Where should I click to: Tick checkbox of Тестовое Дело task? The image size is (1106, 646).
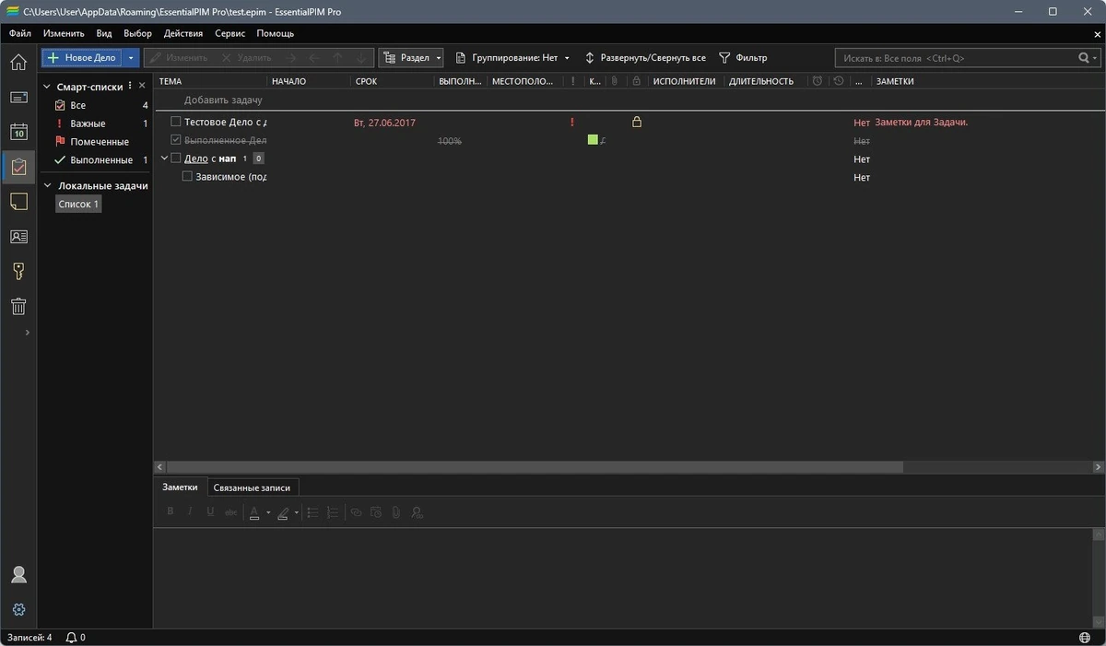click(176, 122)
